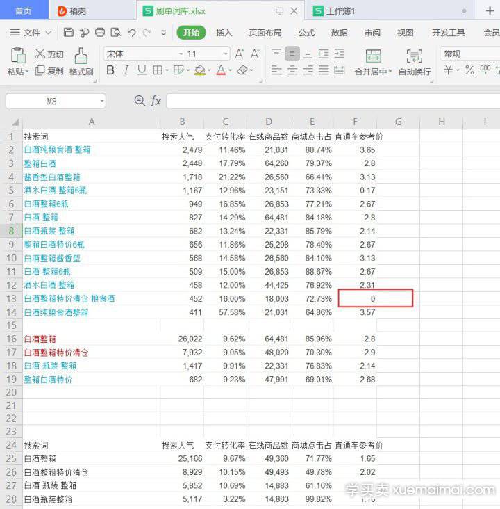Screen dimensions: 500x509
Task: Open Print Preview icon in quick toolbar
Action: point(116,33)
